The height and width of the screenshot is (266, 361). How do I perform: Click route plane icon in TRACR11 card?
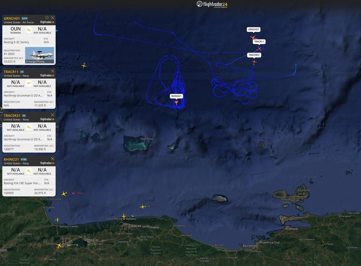pyautogui.click(x=29, y=83)
